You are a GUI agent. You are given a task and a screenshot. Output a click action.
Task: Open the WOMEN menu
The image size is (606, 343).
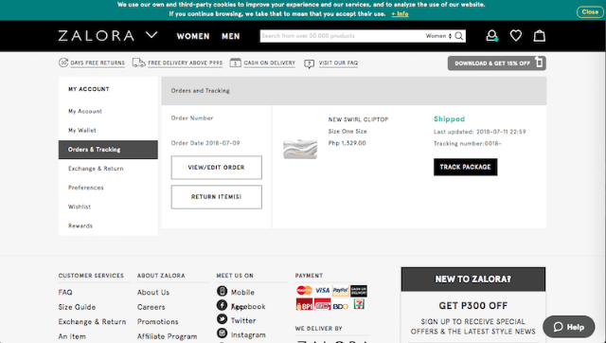pos(193,36)
